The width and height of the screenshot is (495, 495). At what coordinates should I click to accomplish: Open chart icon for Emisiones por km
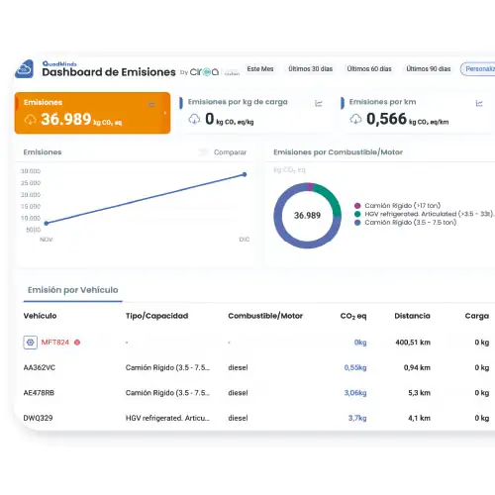click(x=479, y=104)
